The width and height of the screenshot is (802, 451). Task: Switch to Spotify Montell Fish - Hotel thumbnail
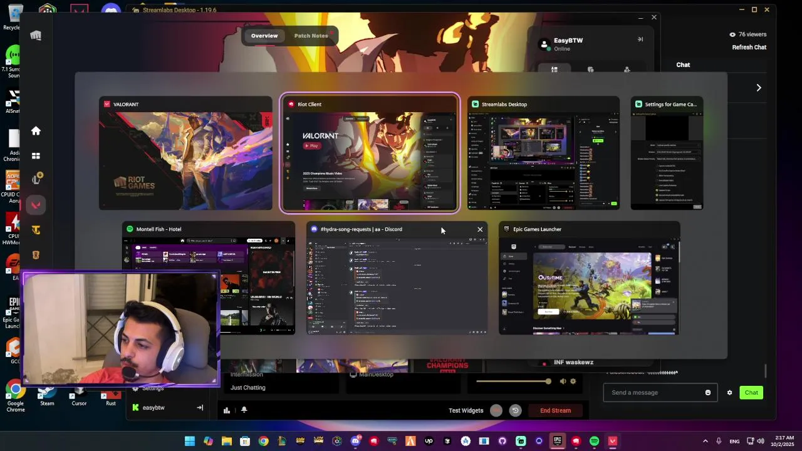coord(209,278)
